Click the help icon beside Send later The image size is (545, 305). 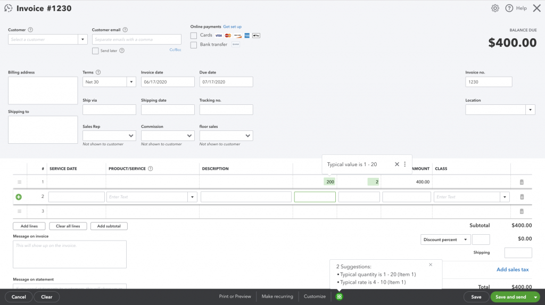[122, 51]
